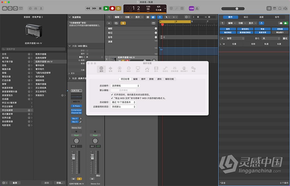Click the 搜索声音 library search field
Image resolution: width=290 pixels, height=186 pixels.
pos(34,49)
